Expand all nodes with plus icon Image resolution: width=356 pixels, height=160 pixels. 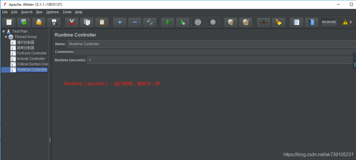(120, 22)
